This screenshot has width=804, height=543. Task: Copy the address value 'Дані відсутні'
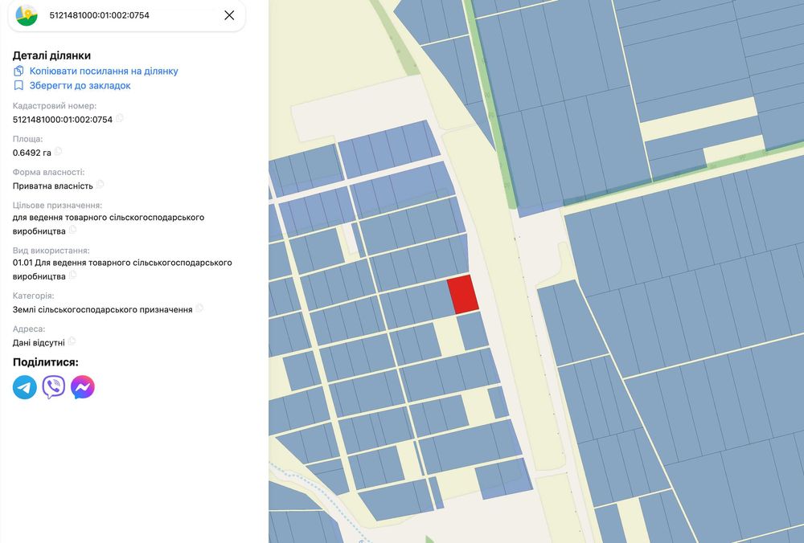pyautogui.click(x=72, y=341)
